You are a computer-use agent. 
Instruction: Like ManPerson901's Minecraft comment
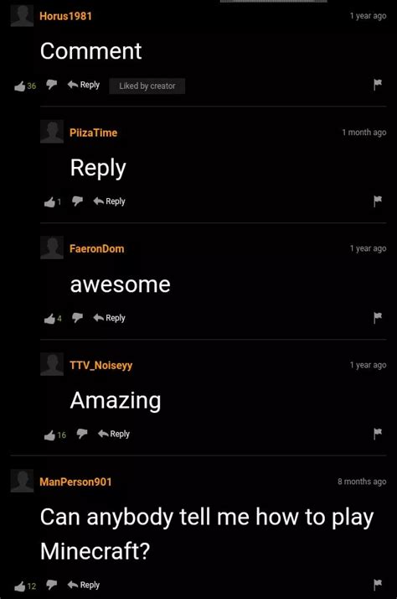[19, 586]
